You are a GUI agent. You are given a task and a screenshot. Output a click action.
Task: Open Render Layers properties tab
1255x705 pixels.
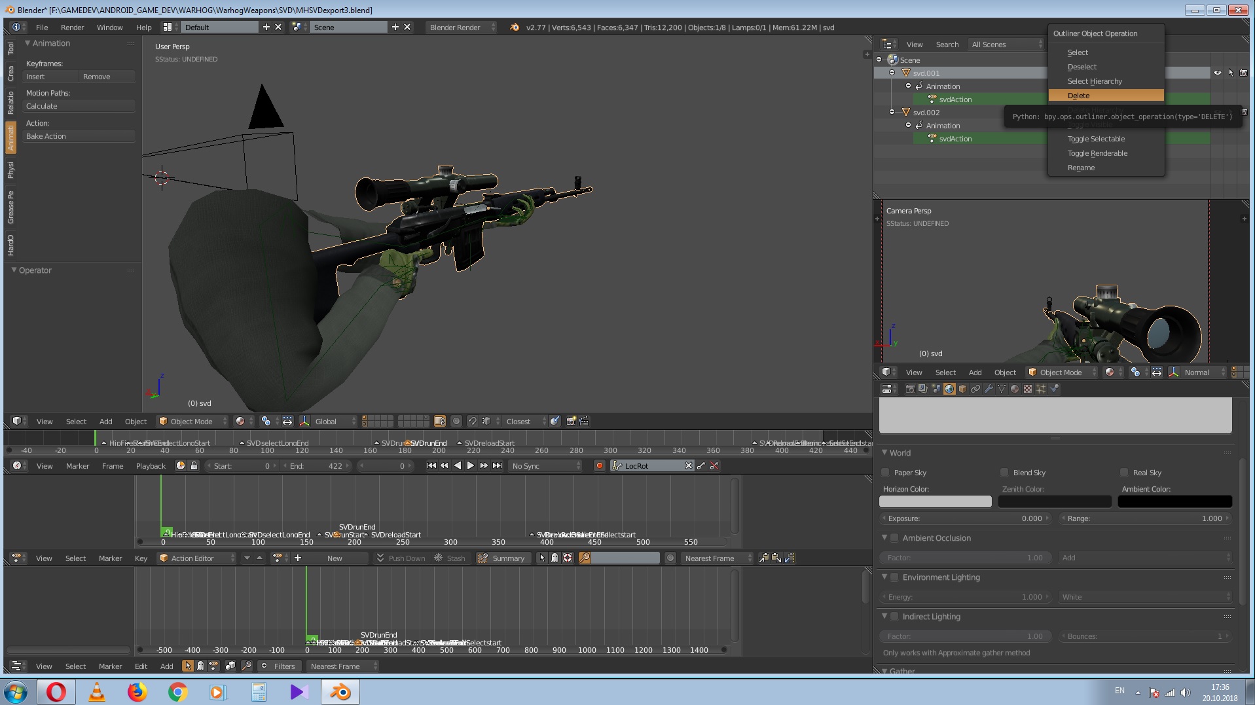click(x=923, y=389)
